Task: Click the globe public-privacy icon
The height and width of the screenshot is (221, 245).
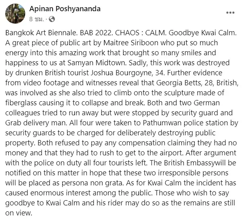Action: click(x=52, y=19)
